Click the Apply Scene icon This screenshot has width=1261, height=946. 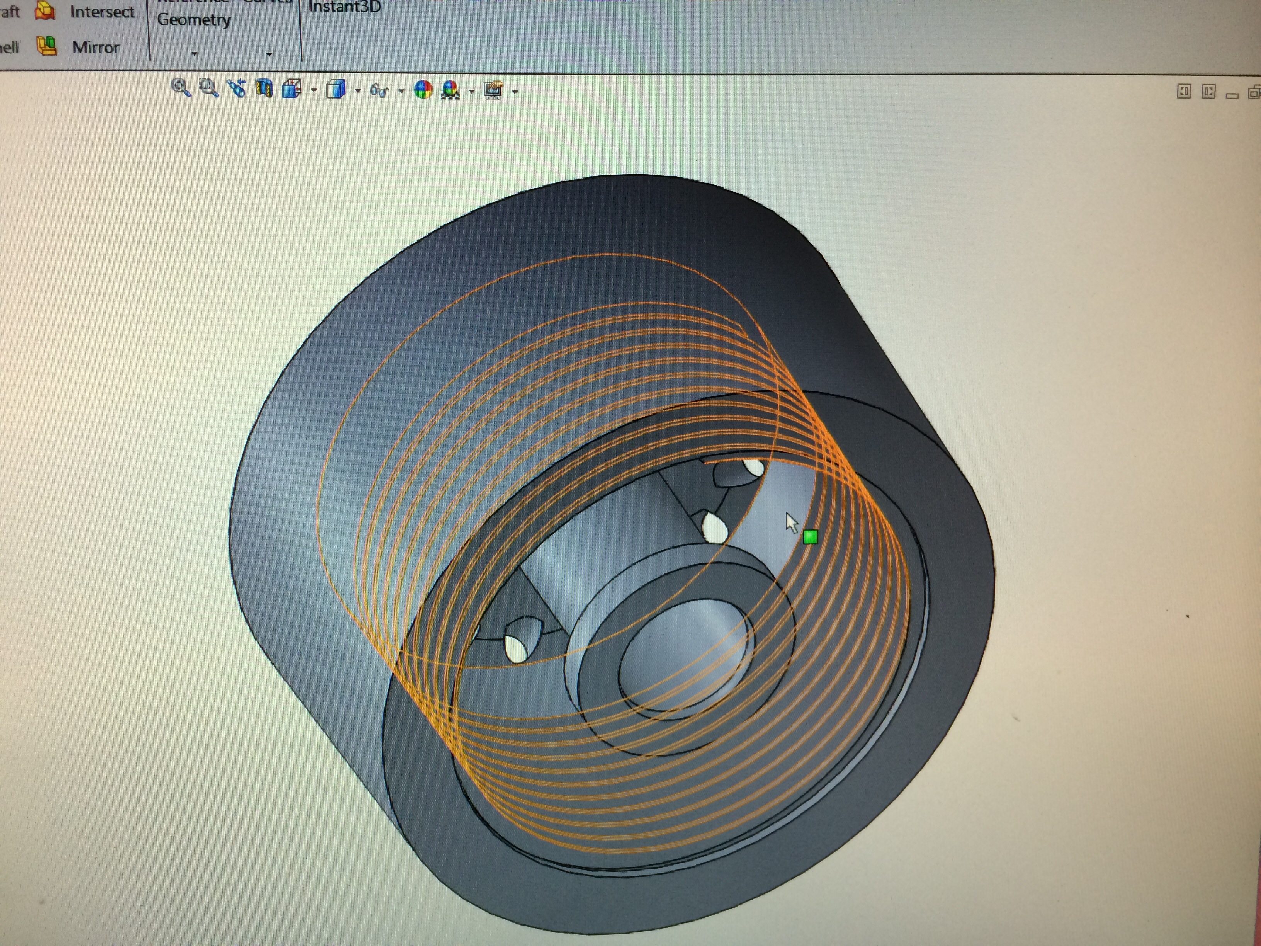click(x=450, y=90)
